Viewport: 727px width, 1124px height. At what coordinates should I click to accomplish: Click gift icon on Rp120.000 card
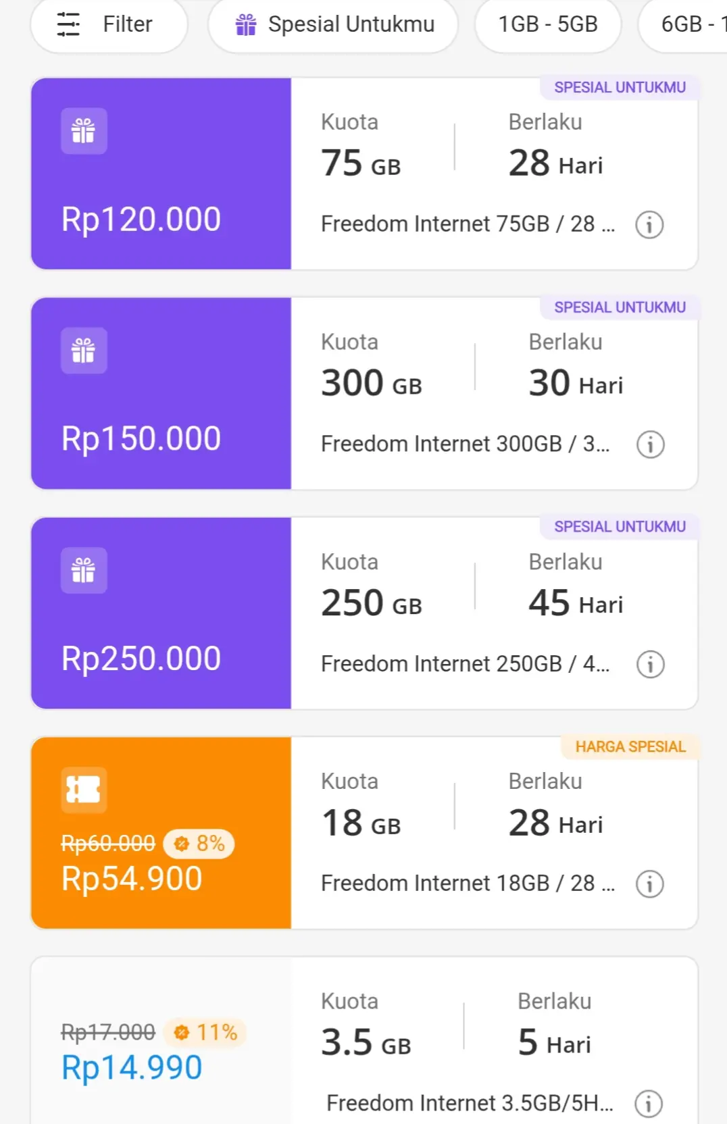pyautogui.click(x=84, y=131)
